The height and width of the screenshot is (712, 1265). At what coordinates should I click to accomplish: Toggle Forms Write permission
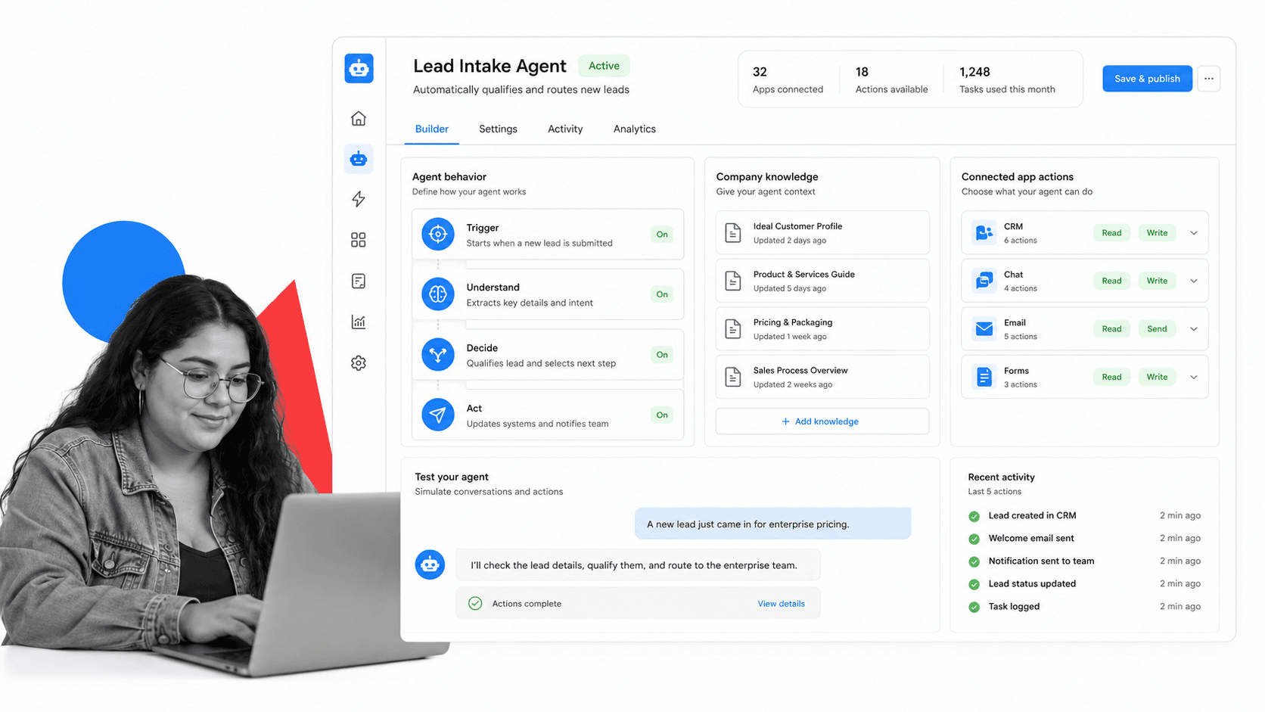(1157, 377)
